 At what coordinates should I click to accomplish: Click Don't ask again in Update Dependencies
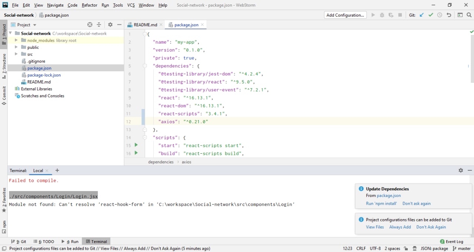417,204
